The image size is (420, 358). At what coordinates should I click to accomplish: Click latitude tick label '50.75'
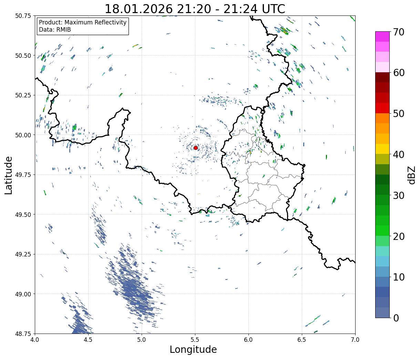tap(23, 16)
